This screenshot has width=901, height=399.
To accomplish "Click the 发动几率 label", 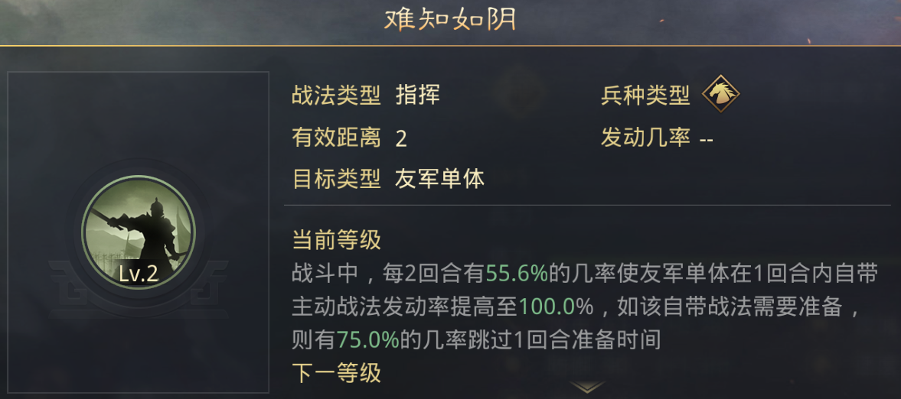I will click(x=645, y=138).
